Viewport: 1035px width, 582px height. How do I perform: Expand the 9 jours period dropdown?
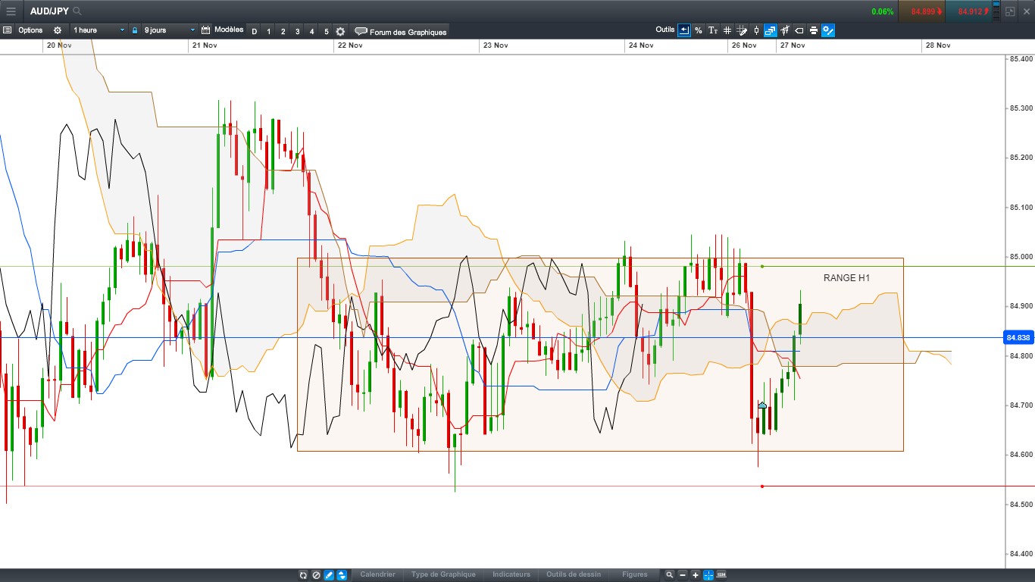[170, 30]
